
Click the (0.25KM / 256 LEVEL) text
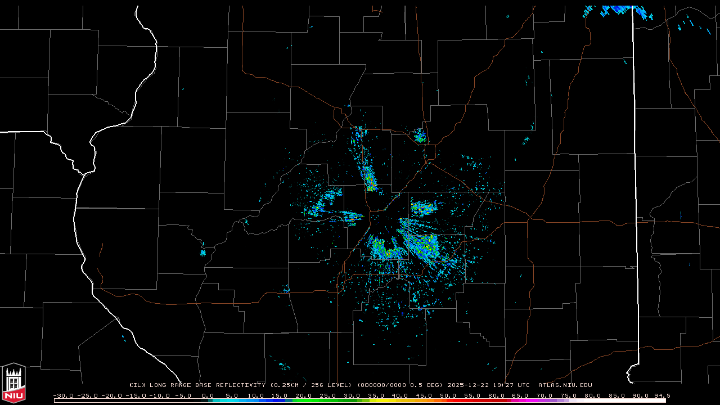pyautogui.click(x=311, y=385)
